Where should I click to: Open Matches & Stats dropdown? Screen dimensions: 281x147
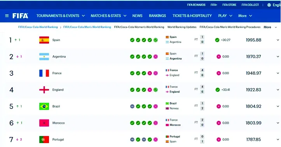pyautogui.click(x=108, y=16)
